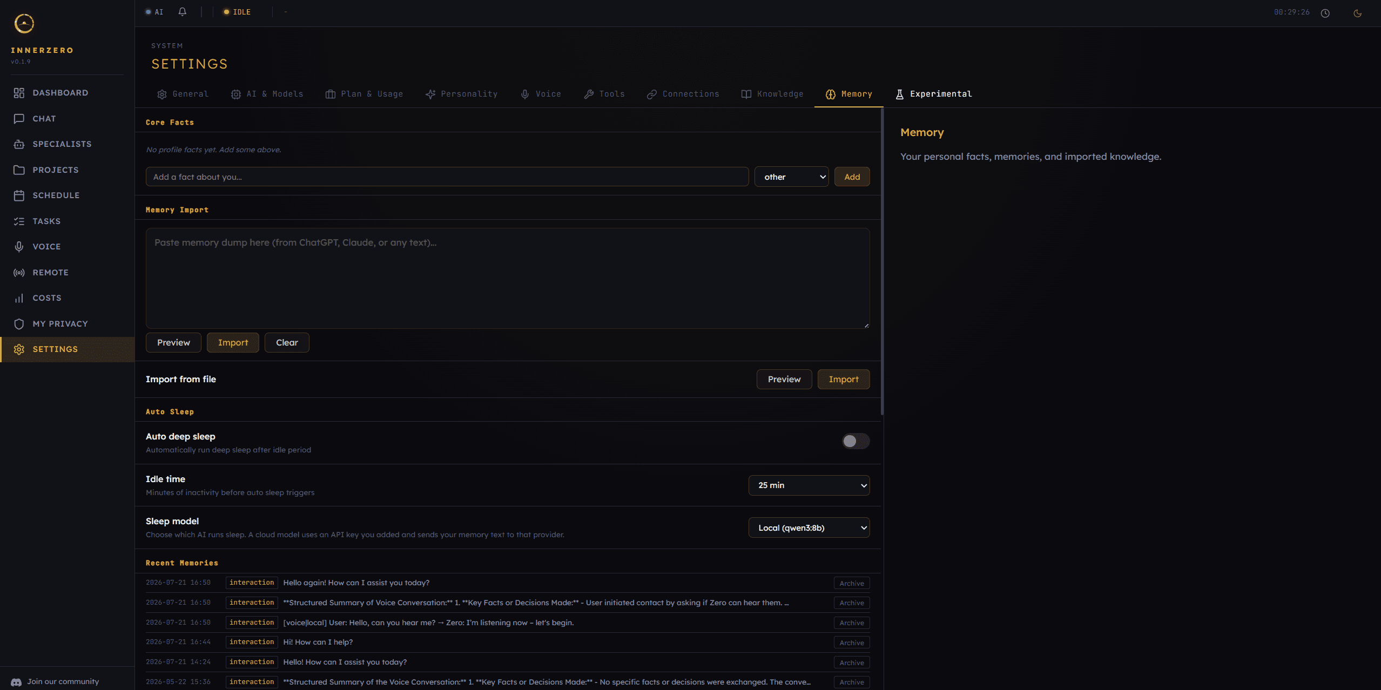Click the InnerZero logo icon
Screen dimensions: 1381x690
pyautogui.click(x=24, y=23)
